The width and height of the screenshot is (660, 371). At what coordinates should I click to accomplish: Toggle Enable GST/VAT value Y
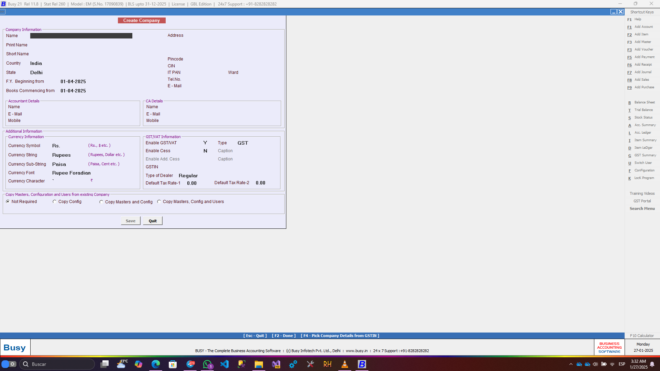(x=205, y=143)
